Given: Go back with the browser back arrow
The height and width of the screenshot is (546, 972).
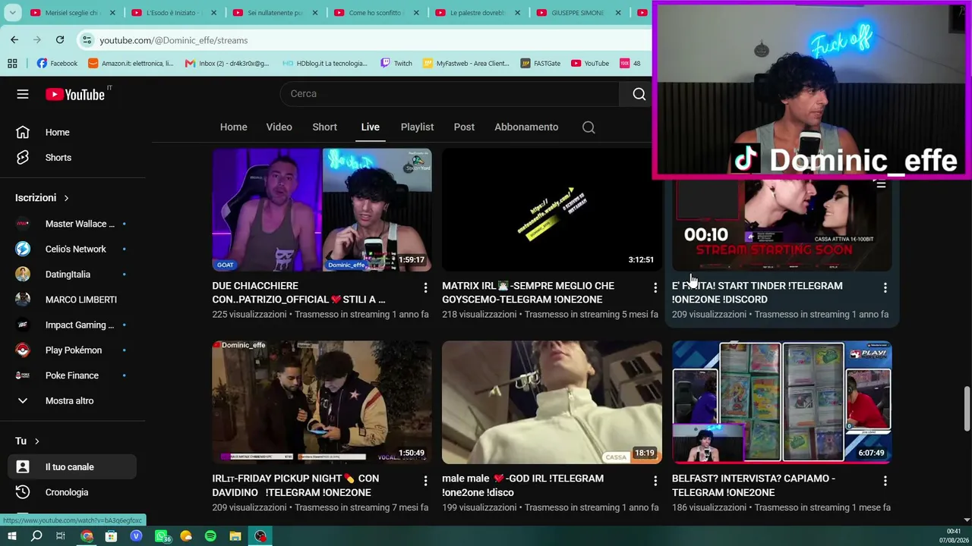Looking at the screenshot, I should point(14,39).
